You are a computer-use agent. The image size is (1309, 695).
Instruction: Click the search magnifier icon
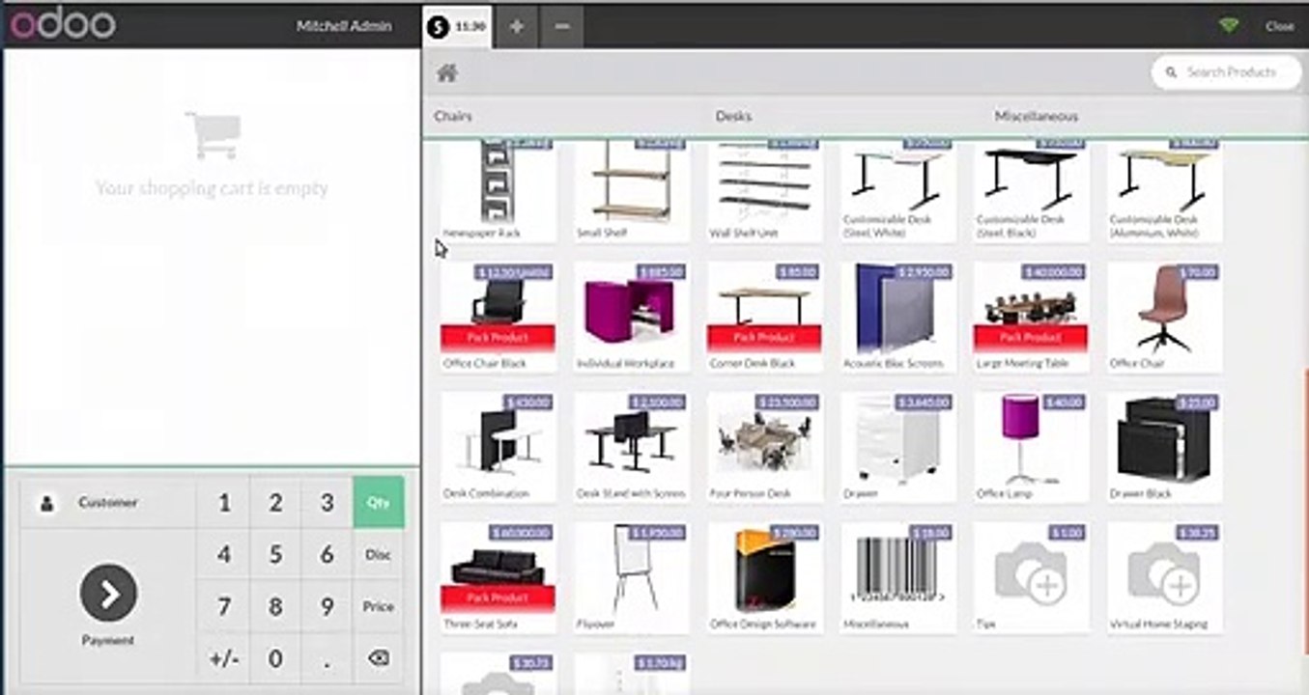(1172, 72)
